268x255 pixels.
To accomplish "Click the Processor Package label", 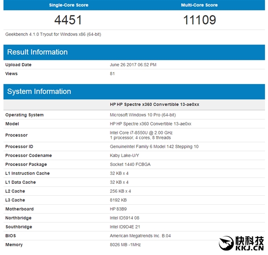I will 26,164.
